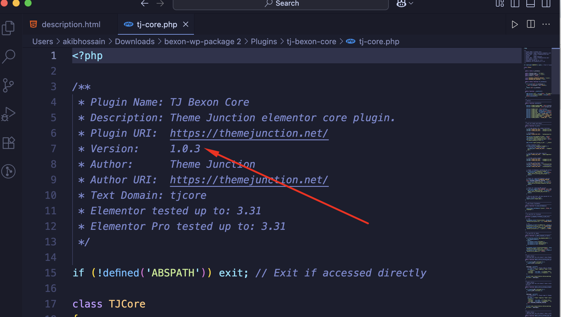Click the tj-bexon-core breadcrumb
The height and width of the screenshot is (317, 561).
pyautogui.click(x=312, y=41)
